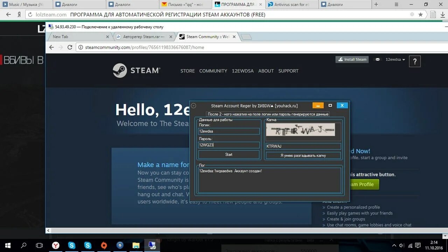Open first Skype icon on taskbar
Screen dimensions: 448x252
(72, 246)
